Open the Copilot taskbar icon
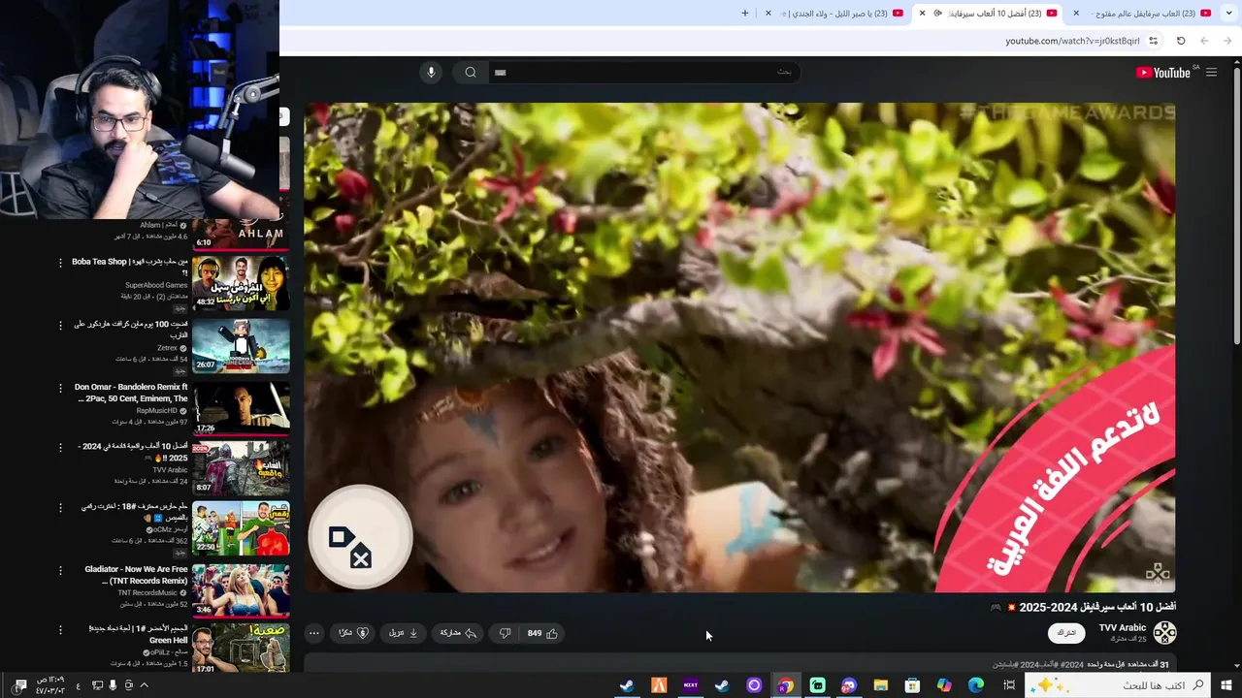The width and height of the screenshot is (1242, 698). click(x=944, y=685)
